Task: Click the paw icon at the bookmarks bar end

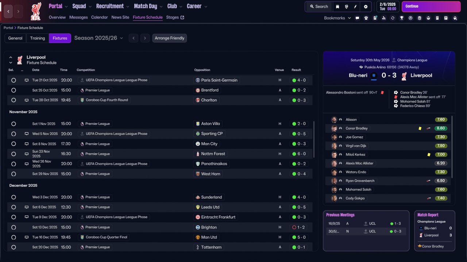Action: coord(455,18)
